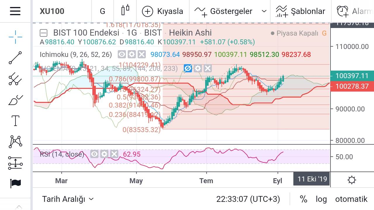374x210 pixels.
Task: Select the brush drawing tool
Action: (x=15, y=100)
